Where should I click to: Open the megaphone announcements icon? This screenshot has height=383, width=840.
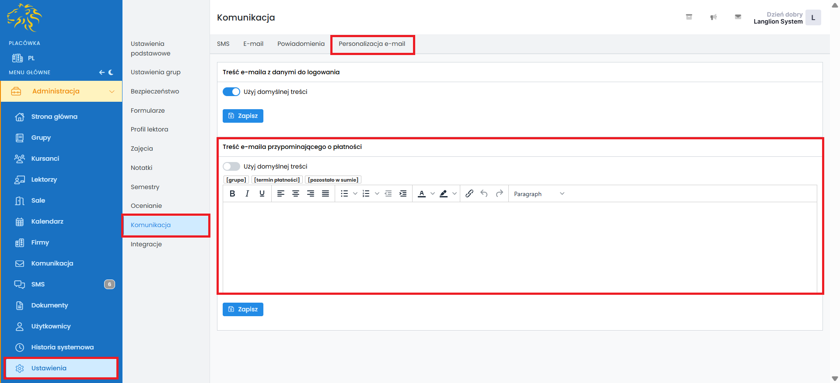tap(714, 17)
